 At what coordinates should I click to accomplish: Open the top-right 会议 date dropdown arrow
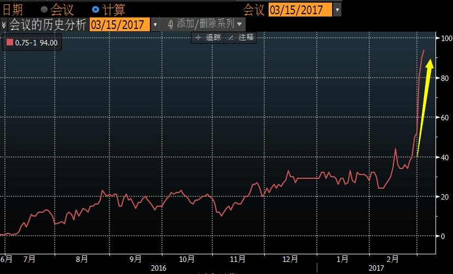[x=337, y=10]
